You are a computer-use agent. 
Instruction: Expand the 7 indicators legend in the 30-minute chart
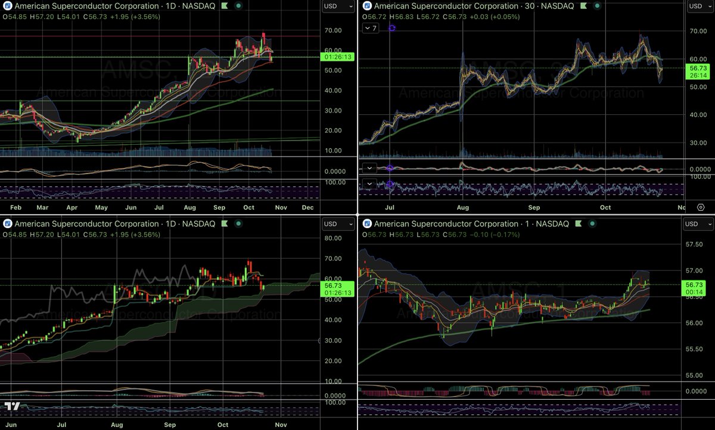coord(371,28)
